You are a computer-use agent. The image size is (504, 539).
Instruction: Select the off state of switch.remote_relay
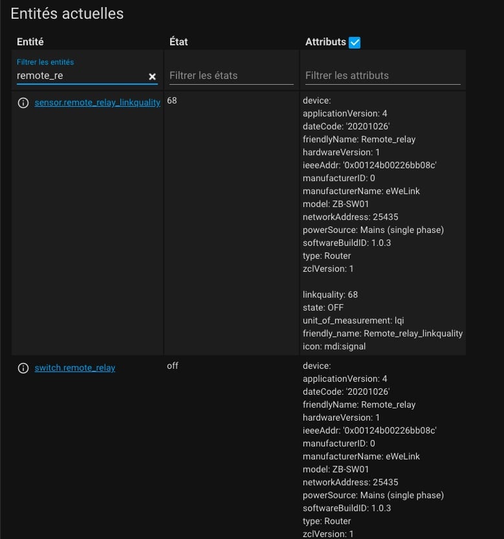(173, 366)
